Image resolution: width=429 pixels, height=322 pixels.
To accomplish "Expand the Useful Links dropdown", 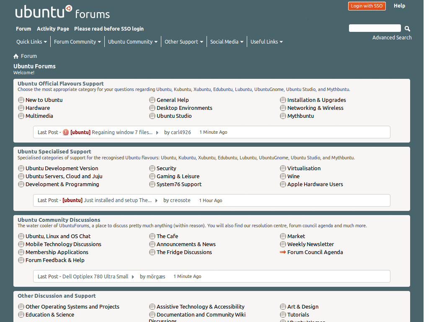I will click(266, 42).
